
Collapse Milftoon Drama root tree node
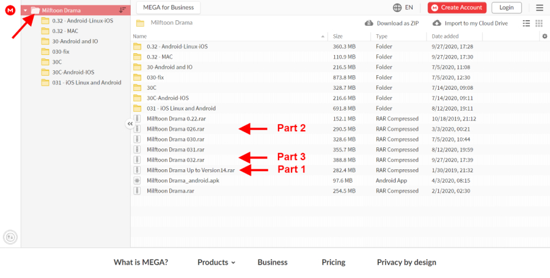(x=25, y=10)
